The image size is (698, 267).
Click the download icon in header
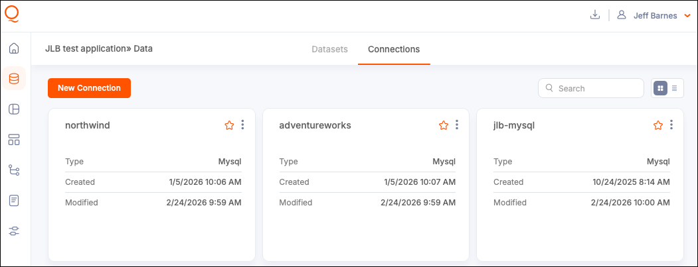(594, 15)
